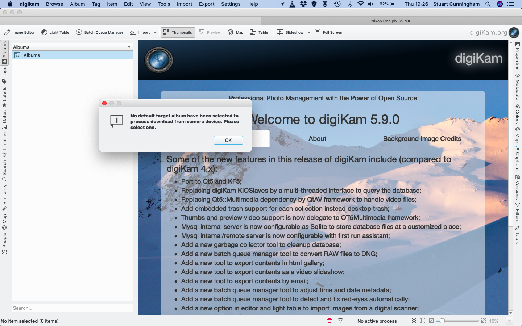Viewport: 522px width, 326px height.
Task: Expand the Import dropdown arrow
Action: click(156, 32)
